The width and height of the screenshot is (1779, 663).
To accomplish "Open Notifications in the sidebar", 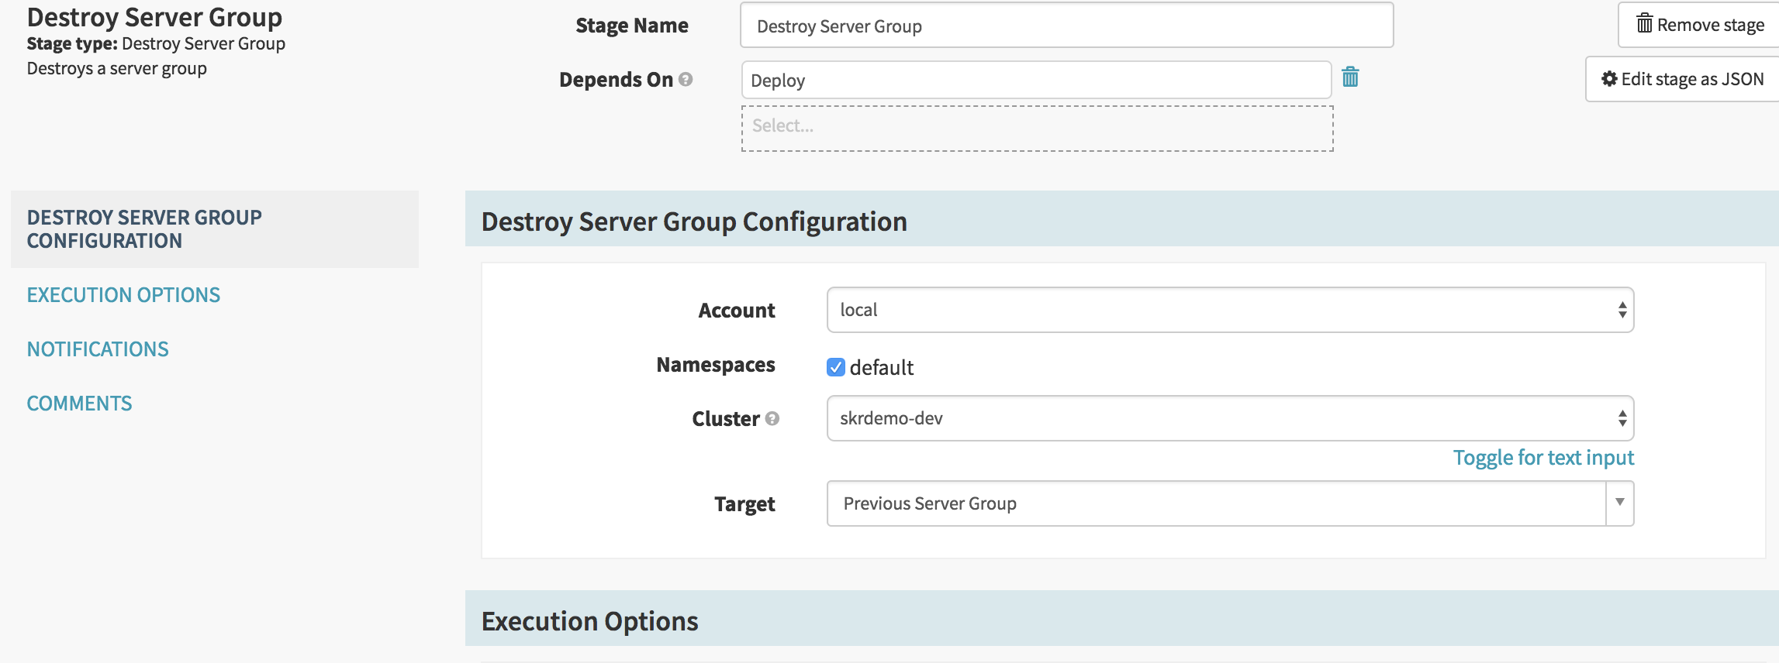I will tap(98, 349).
